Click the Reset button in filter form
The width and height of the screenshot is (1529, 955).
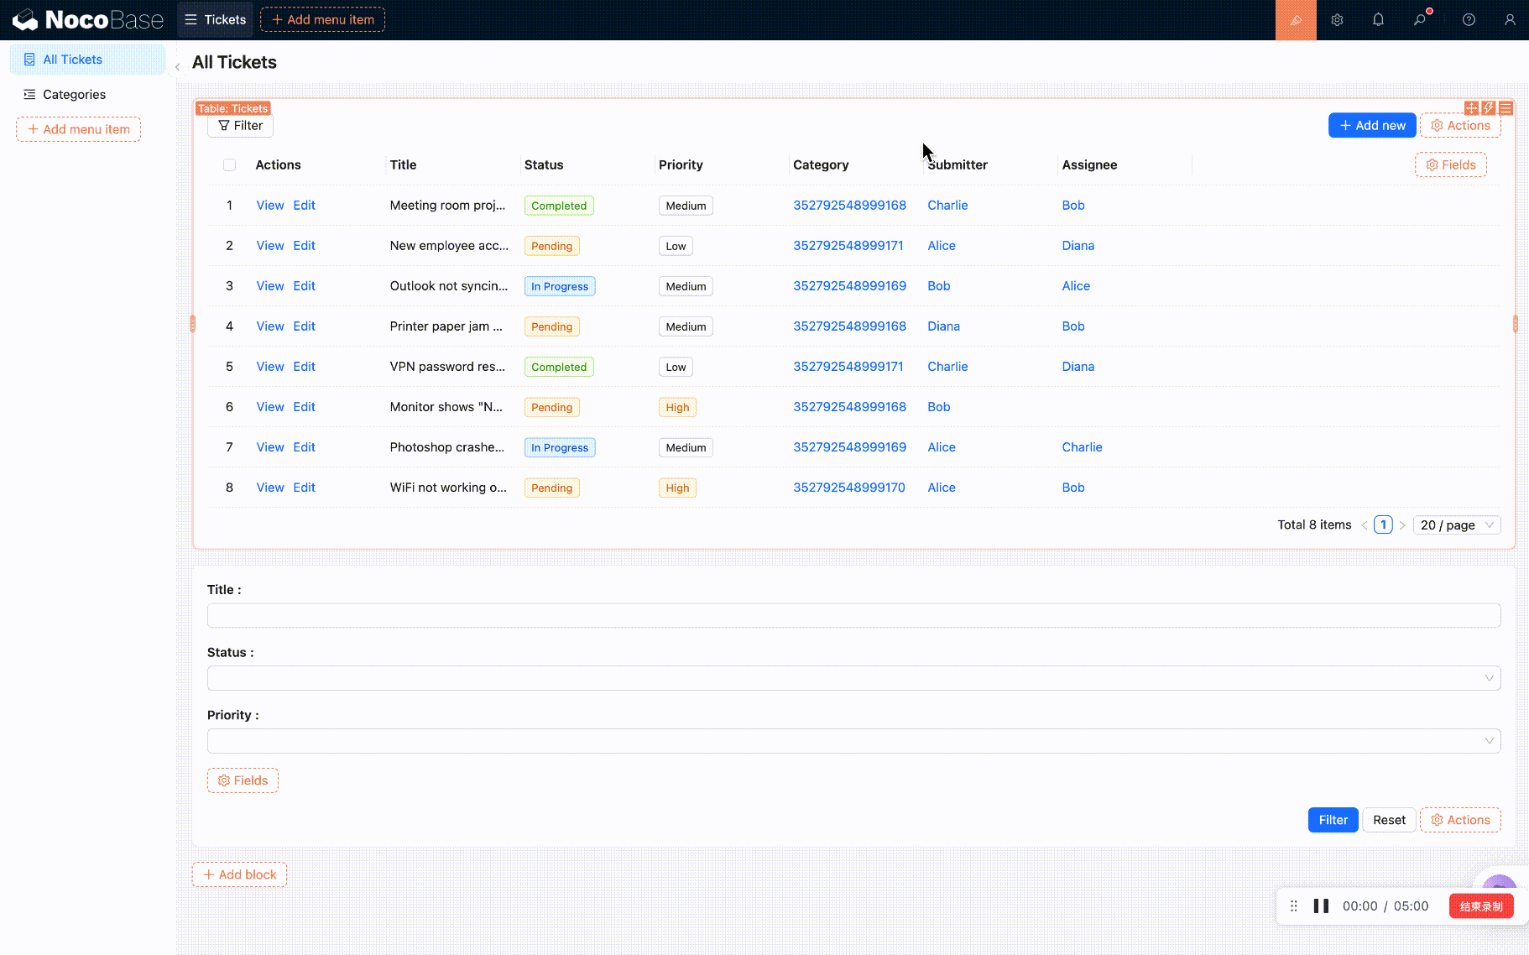(x=1389, y=820)
